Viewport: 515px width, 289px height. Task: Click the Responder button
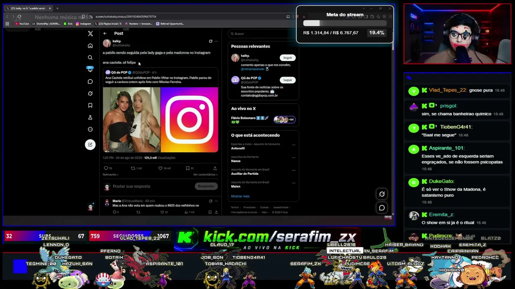(206, 186)
